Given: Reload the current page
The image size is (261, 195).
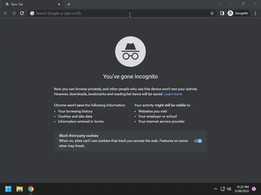Looking at the screenshot, I should point(22,13).
